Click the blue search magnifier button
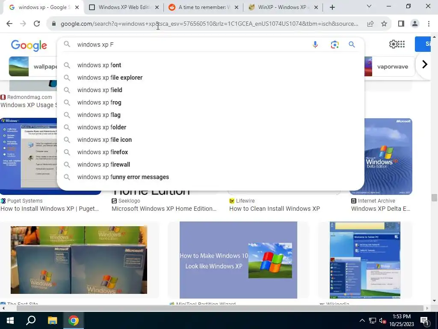The width and height of the screenshot is (438, 329). pyautogui.click(x=352, y=45)
